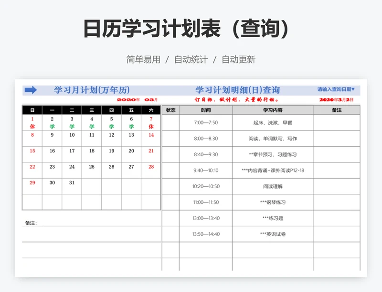Click the 备注 column header in table

(337, 110)
